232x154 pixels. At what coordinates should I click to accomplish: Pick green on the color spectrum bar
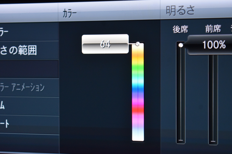138,67
